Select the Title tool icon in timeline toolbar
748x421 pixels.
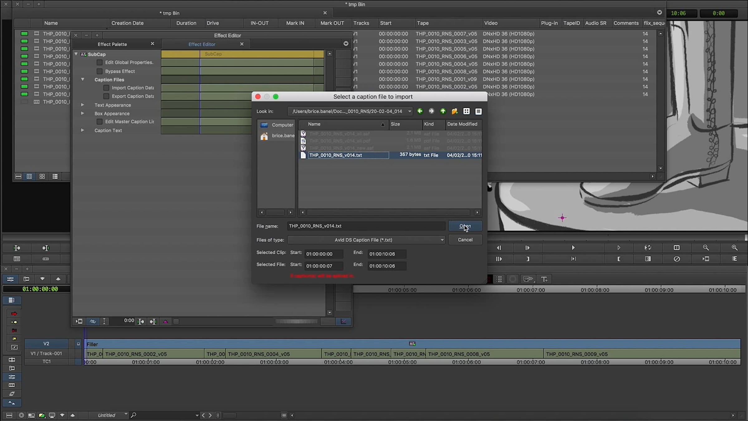click(544, 279)
